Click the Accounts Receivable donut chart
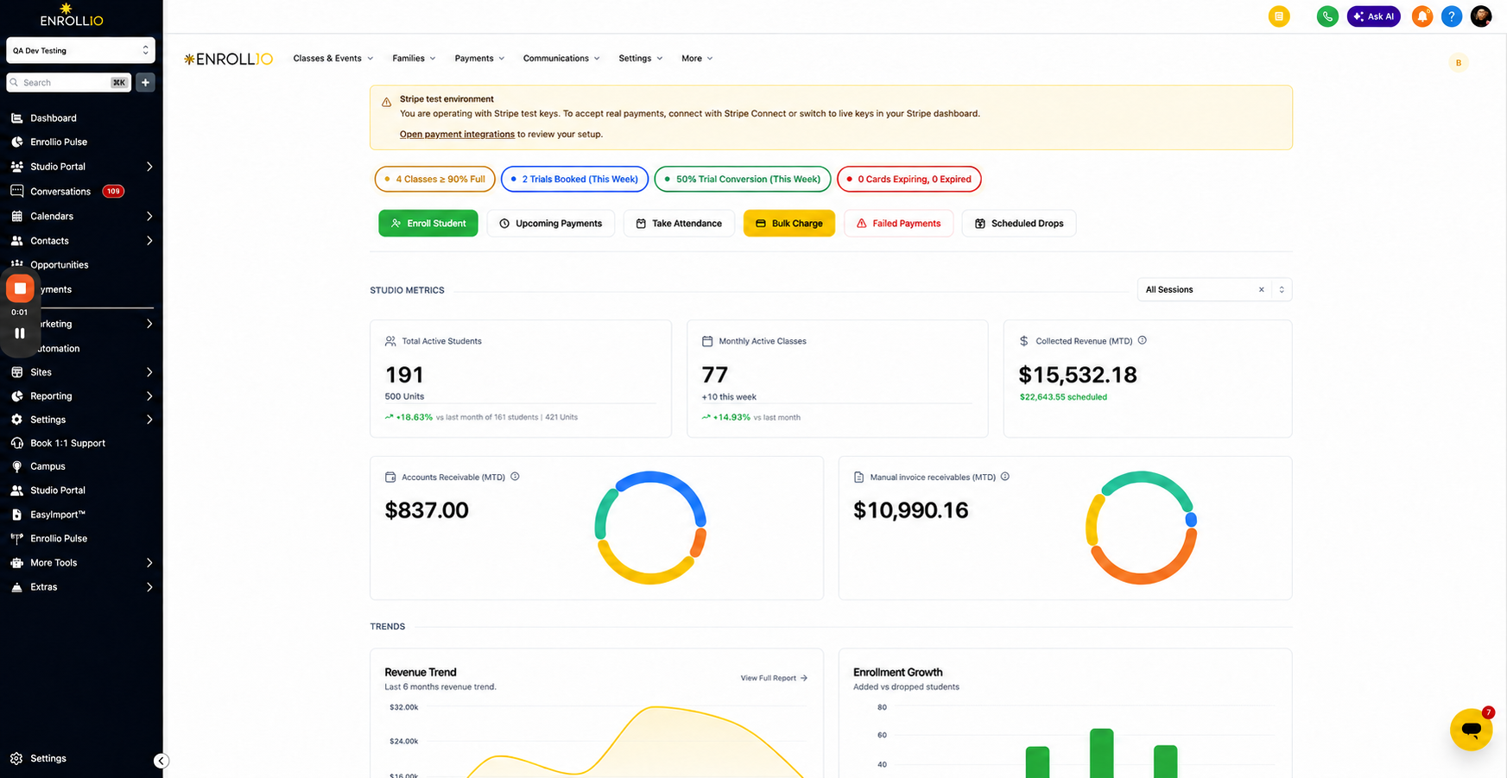 (650, 527)
